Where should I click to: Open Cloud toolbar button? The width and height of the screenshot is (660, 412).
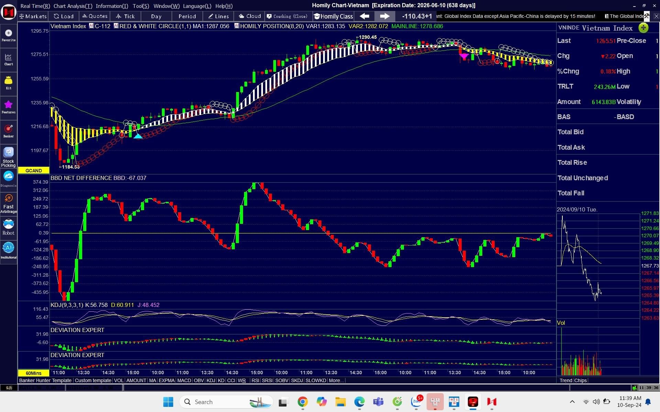click(x=250, y=16)
